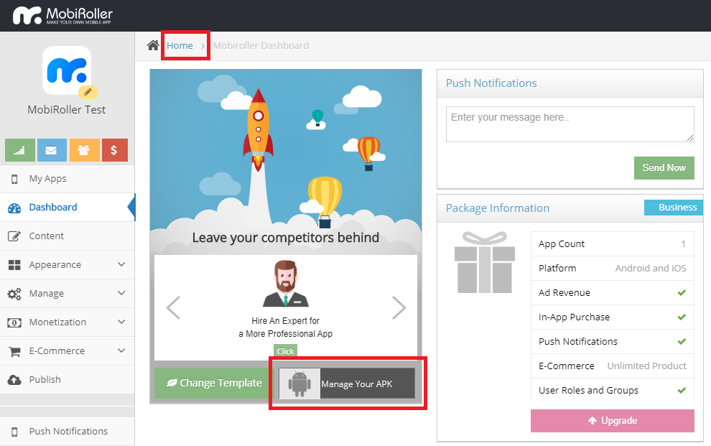Image resolution: width=711 pixels, height=446 pixels.
Task: Expand the E-Commerce chevron
Action: 121,350
